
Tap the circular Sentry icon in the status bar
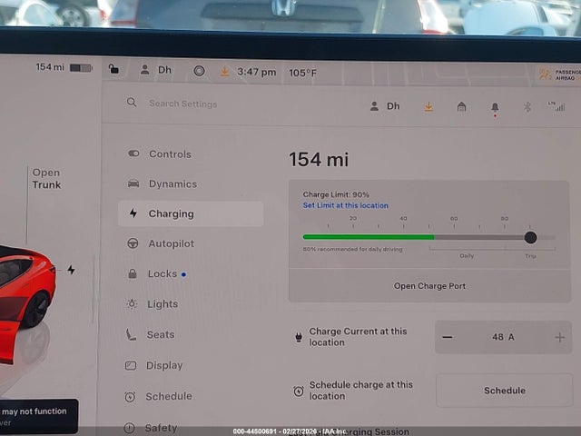[199, 71]
